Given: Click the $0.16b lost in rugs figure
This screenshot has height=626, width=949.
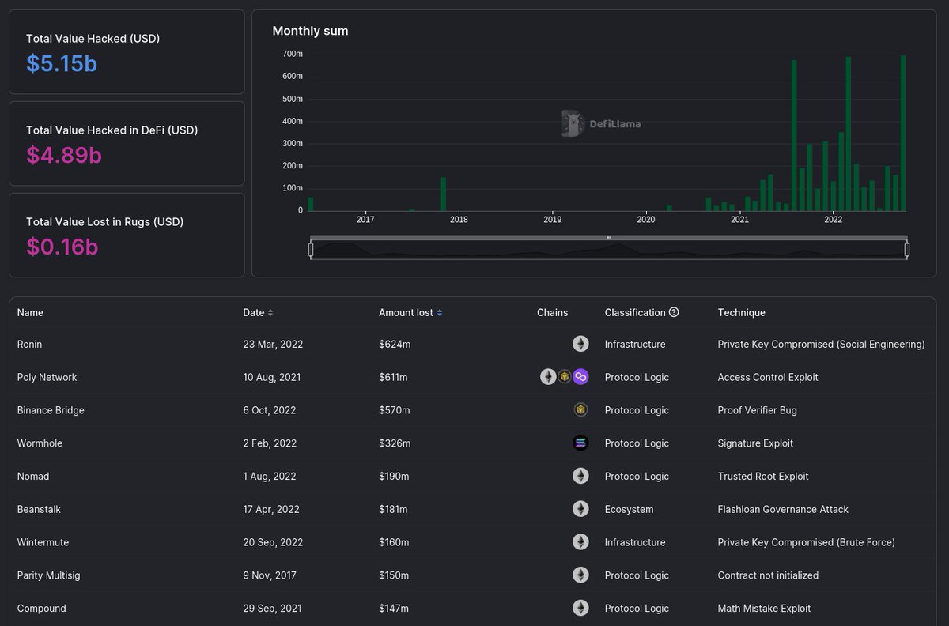Looking at the screenshot, I should (62, 247).
